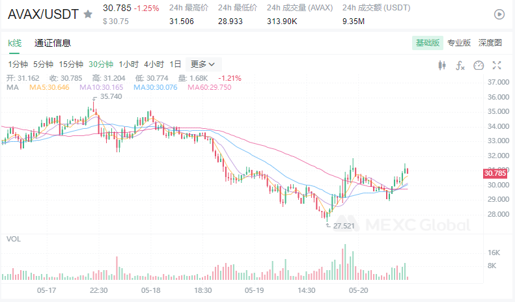Viewport: 515px width, 302px height.
Task: Switch to 深度图 depth chart view
Action: pos(490,43)
